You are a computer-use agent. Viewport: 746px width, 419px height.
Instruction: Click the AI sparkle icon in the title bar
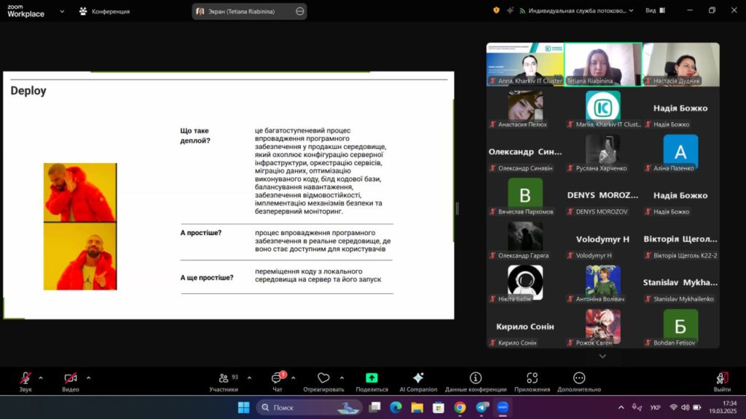[510, 10]
